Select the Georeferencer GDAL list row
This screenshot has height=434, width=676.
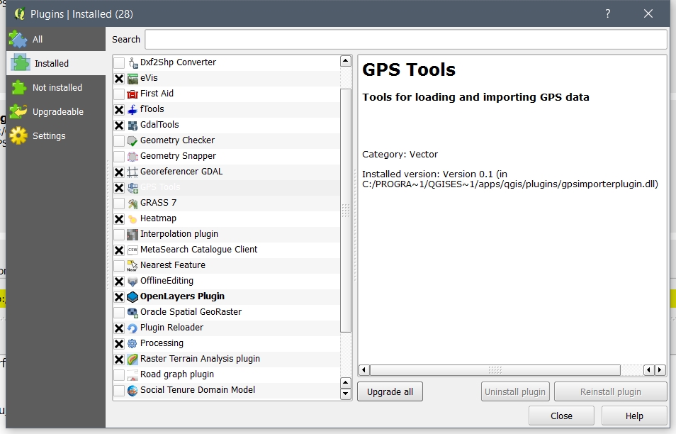pyautogui.click(x=227, y=172)
